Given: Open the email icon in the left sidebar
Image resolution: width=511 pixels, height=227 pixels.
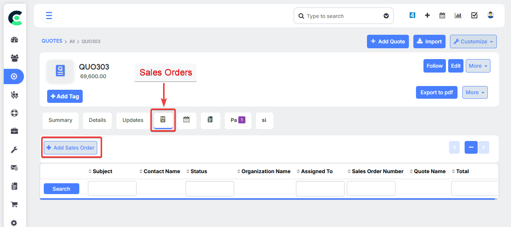Looking at the screenshot, I should click(14, 168).
